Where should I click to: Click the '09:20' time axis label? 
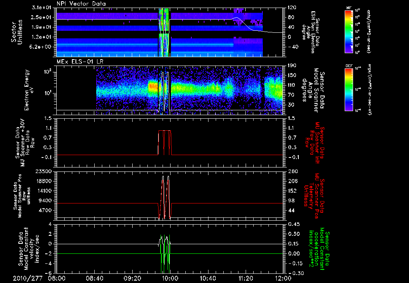coord(132,278)
